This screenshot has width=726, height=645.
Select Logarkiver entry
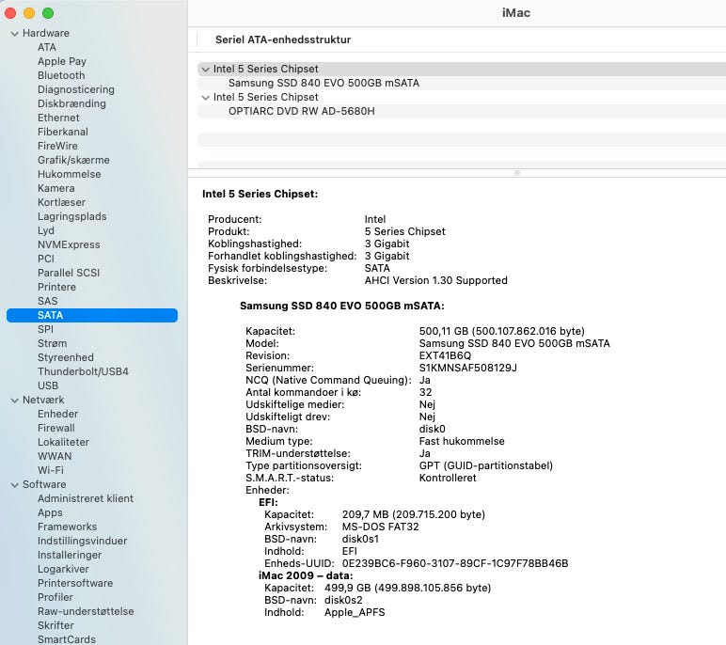(x=63, y=570)
